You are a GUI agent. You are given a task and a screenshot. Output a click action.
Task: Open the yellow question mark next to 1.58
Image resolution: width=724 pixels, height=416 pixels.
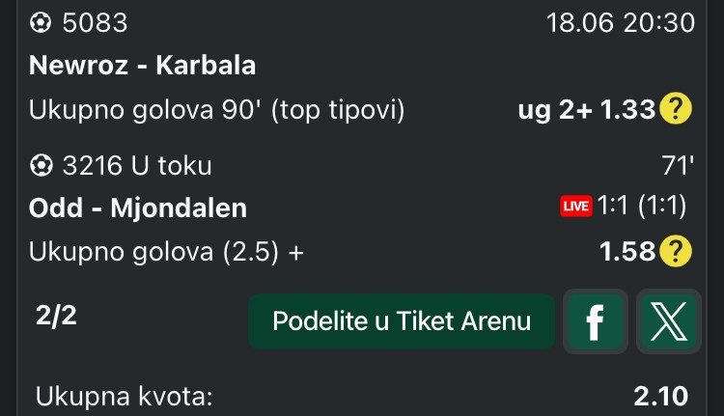tap(676, 251)
